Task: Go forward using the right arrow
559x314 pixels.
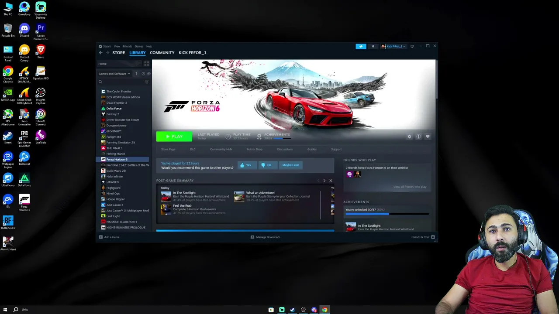Action: pyautogui.click(x=107, y=53)
